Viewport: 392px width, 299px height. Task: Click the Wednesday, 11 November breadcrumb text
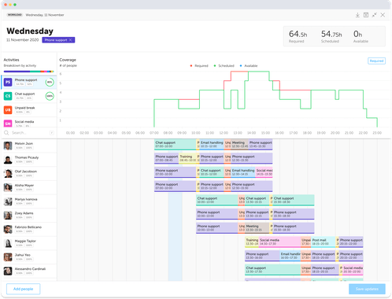pyautogui.click(x=45, y=15)
